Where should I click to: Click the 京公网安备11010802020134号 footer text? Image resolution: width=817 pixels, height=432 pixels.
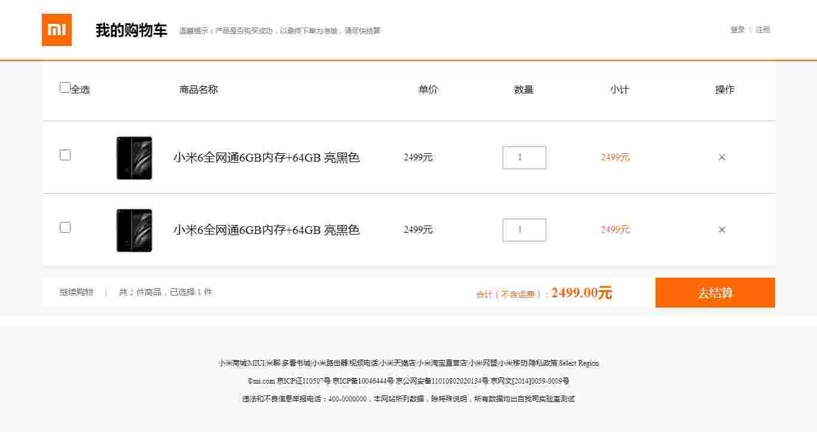[x=442, y=381]
